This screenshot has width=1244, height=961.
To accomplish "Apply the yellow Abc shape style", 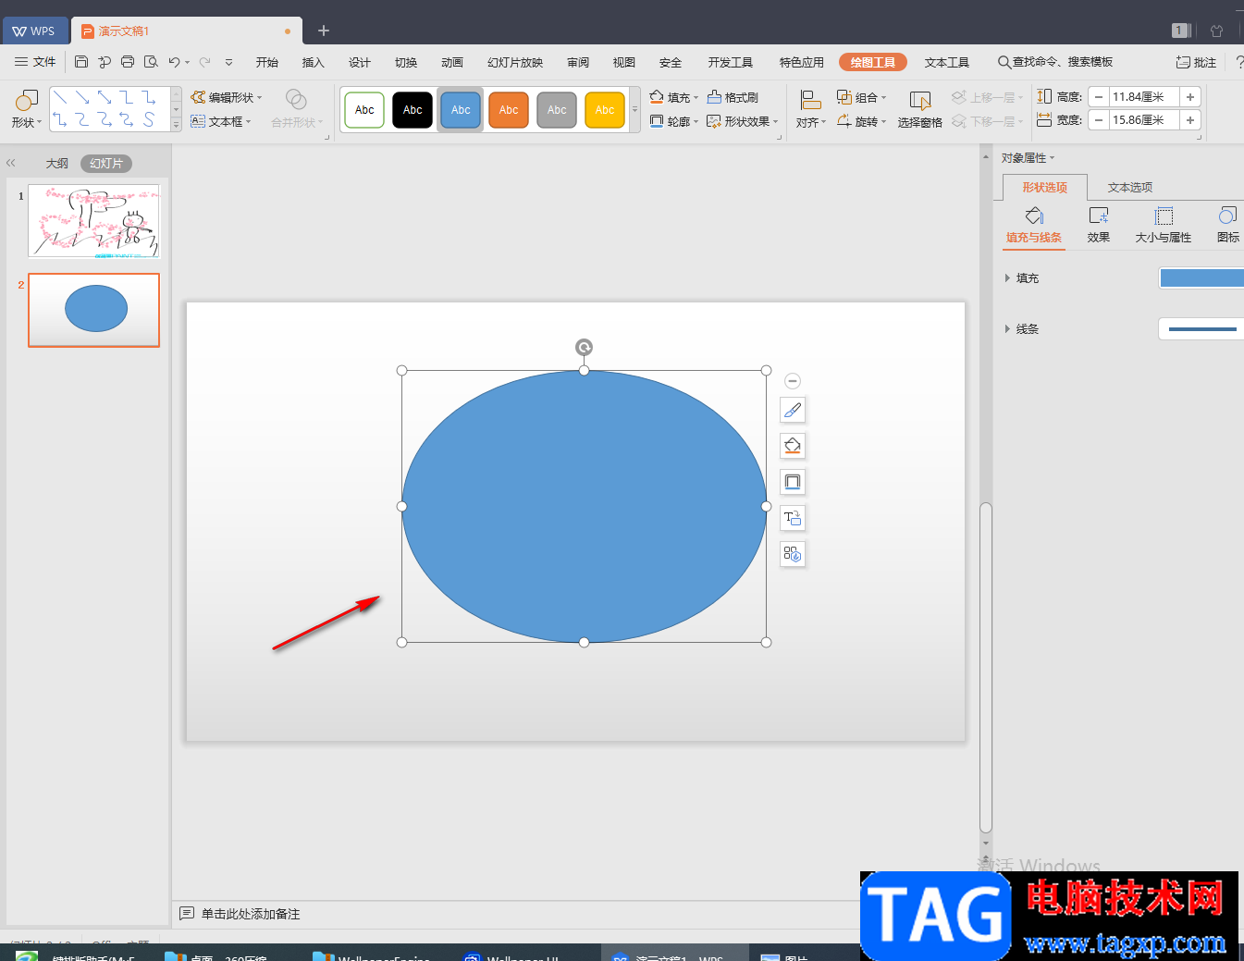I will pyautogui.click(x=605, y=110).
